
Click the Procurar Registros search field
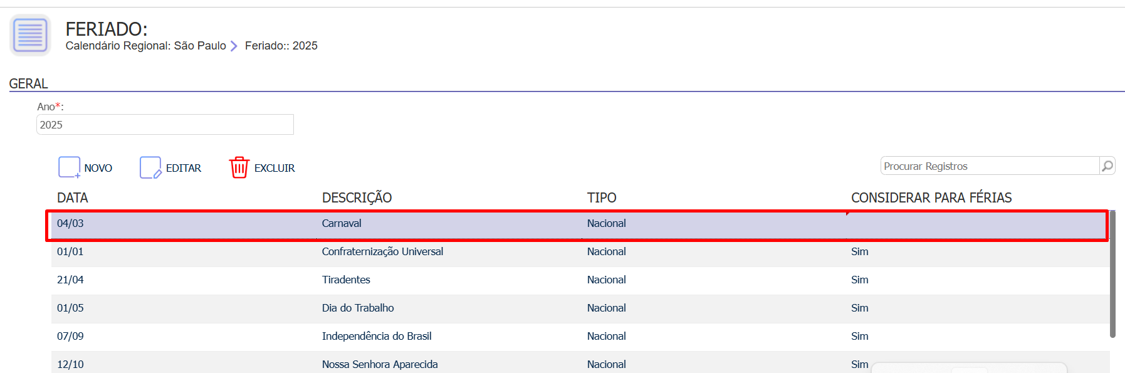coord(990,166)
